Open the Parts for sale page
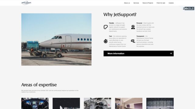The height and width of the screenshot is (109, 195). coord(161,3)
